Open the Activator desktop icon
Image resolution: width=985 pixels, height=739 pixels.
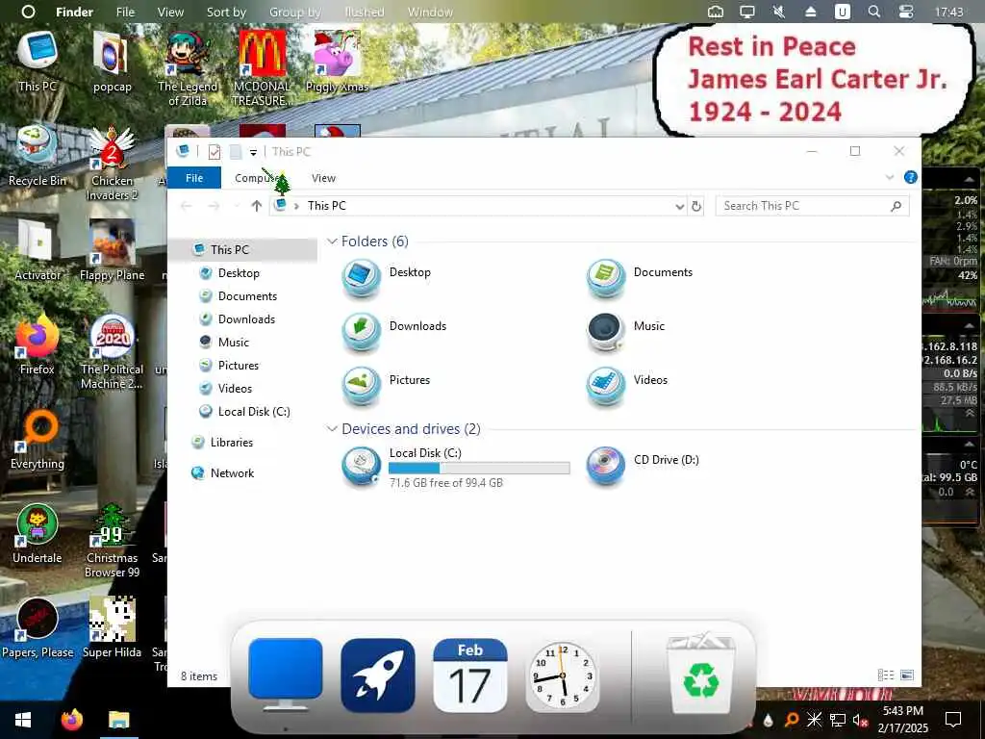pyautogui.click(x=38, y=250)
